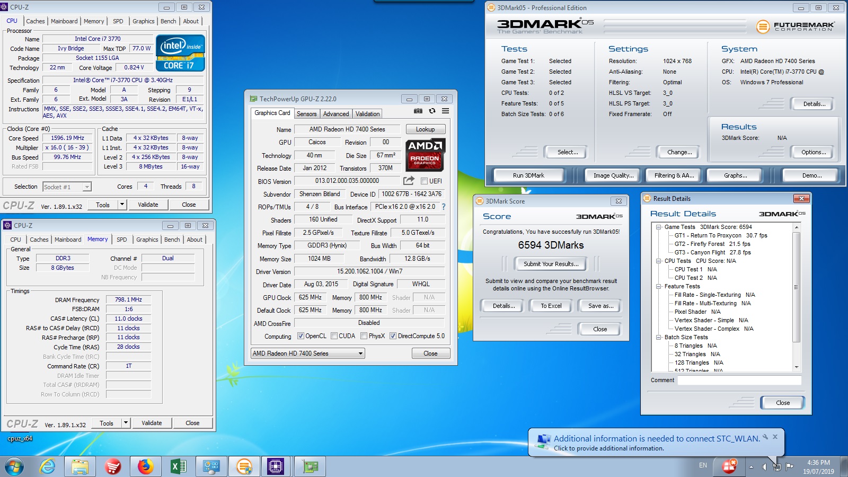Click To Excel button in score window
The image size is (848, 477).
coord(551,306)
